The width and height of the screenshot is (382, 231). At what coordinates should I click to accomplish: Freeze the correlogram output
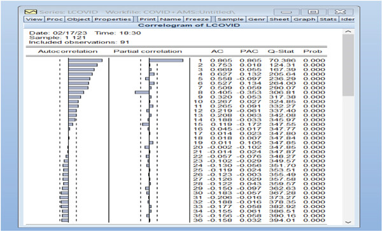coord(197,19)
